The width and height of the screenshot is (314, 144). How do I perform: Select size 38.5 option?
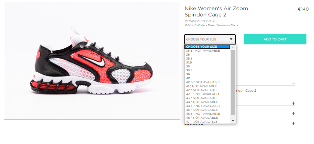(x=207, y=70)
